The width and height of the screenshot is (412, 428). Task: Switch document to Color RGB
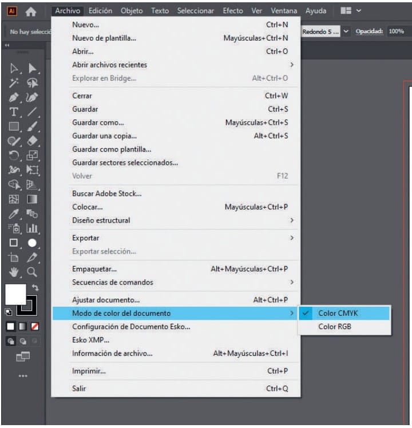click(x=335, y=327)
